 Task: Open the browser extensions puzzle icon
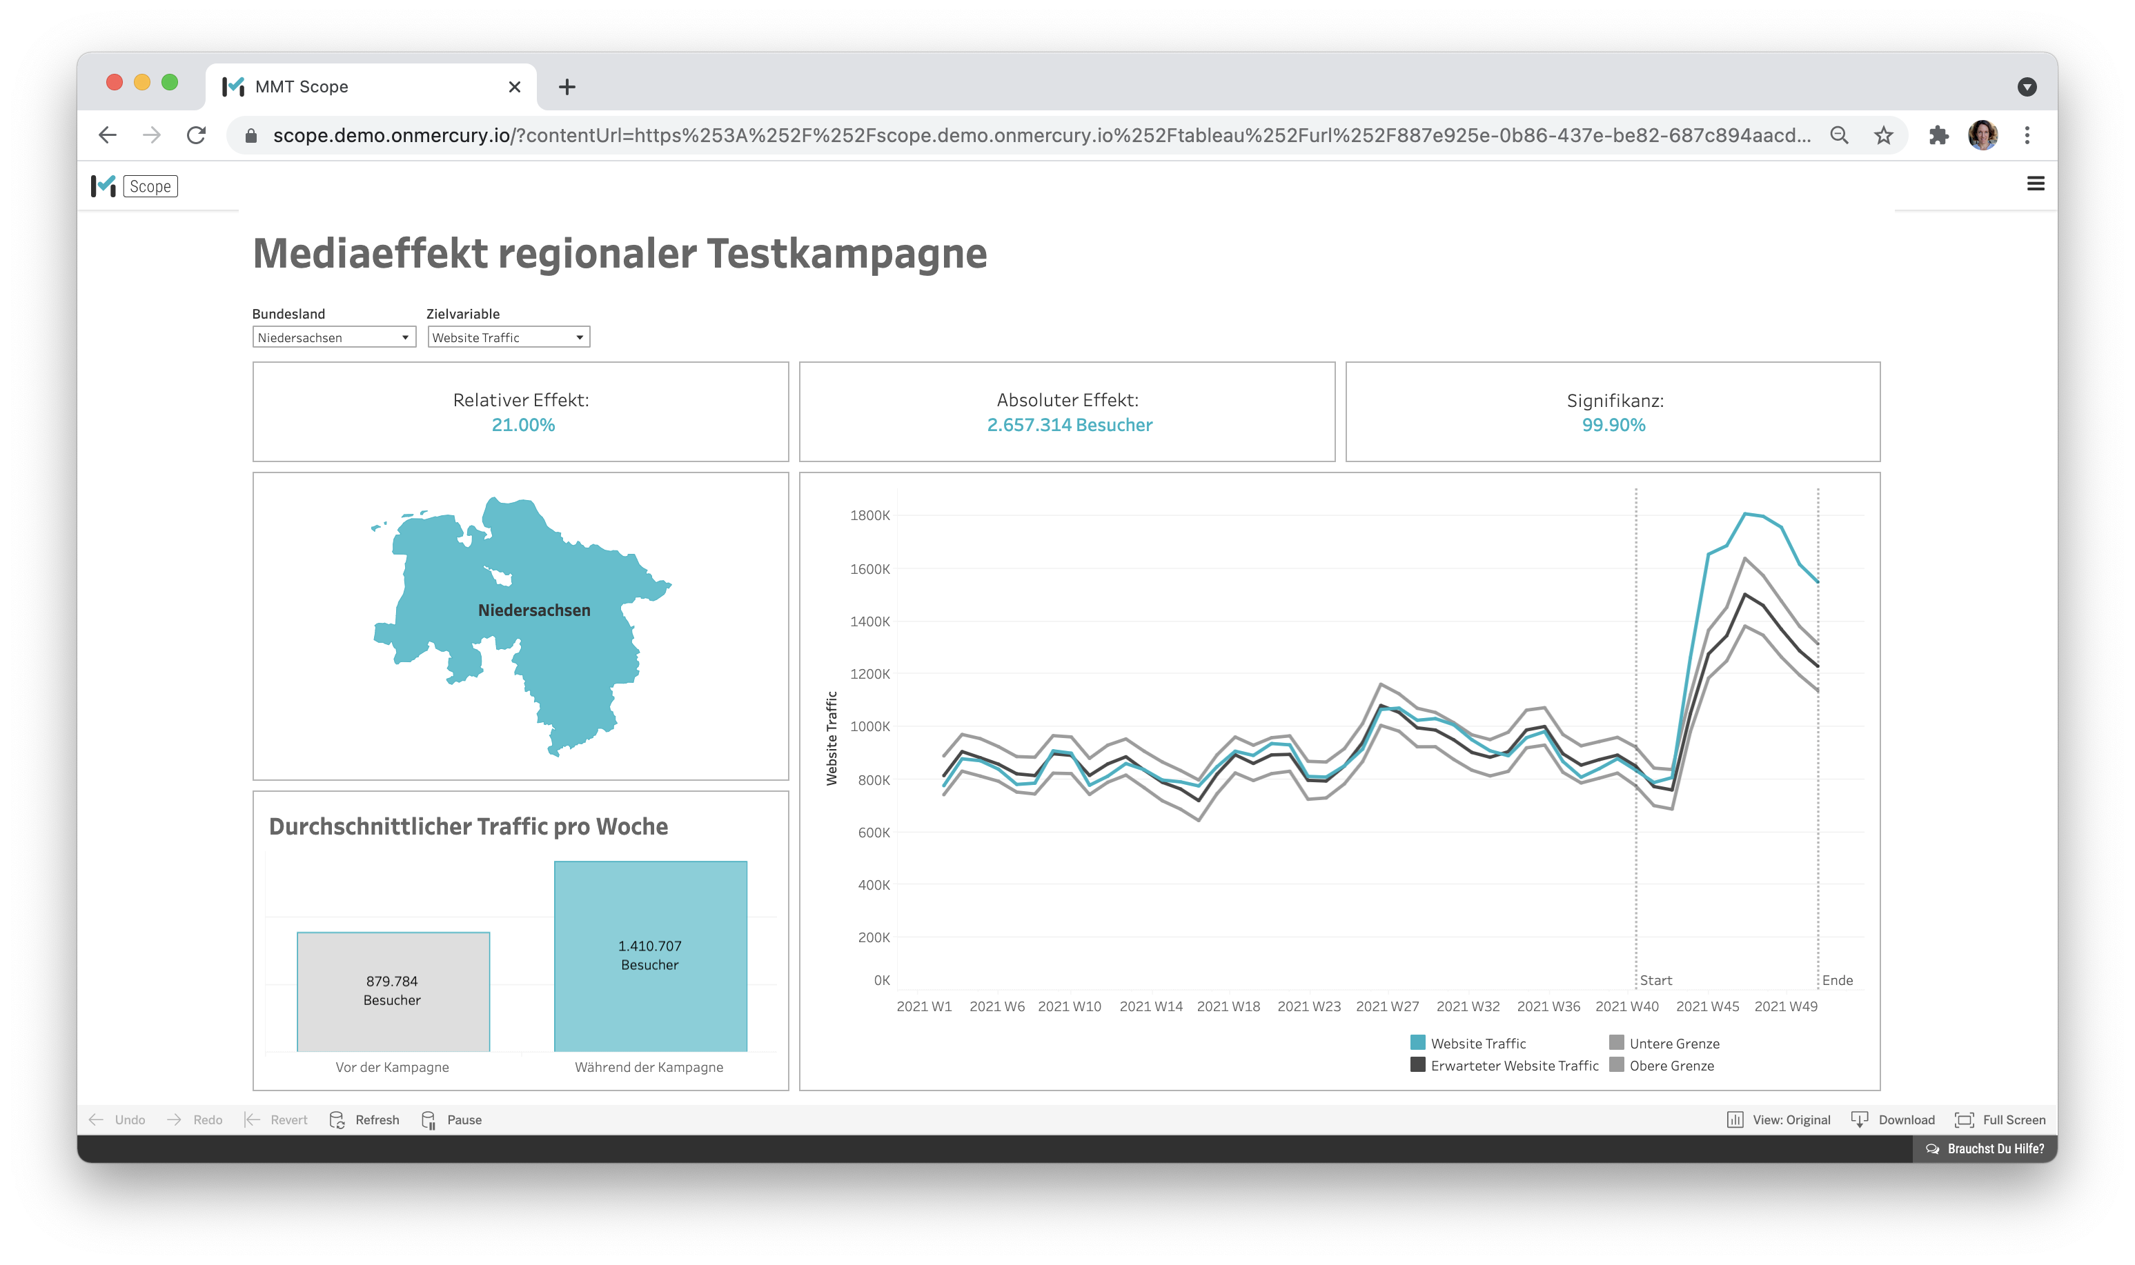(1939, 135)
